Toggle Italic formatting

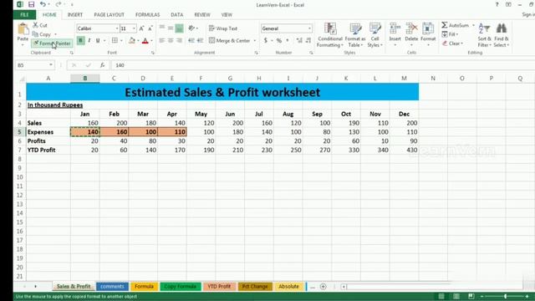tap(89, 41)
